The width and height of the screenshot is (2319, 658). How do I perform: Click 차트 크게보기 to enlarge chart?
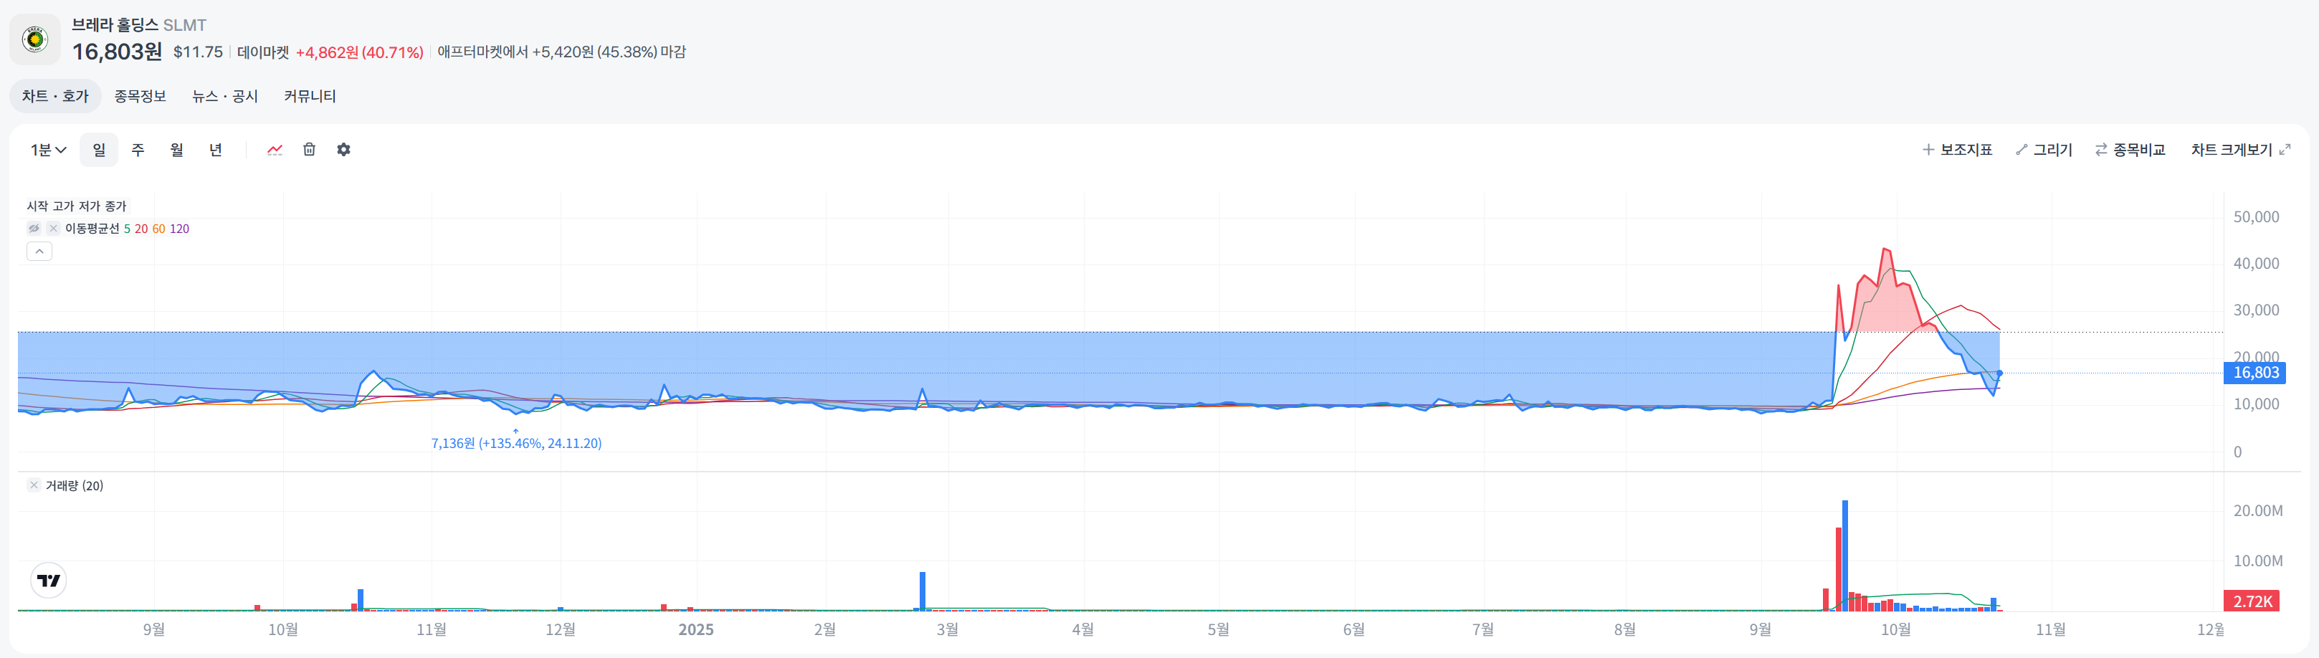pos(2239,149)
